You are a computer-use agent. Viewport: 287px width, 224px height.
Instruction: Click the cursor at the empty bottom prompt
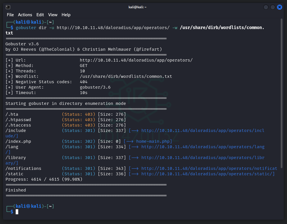17,211
